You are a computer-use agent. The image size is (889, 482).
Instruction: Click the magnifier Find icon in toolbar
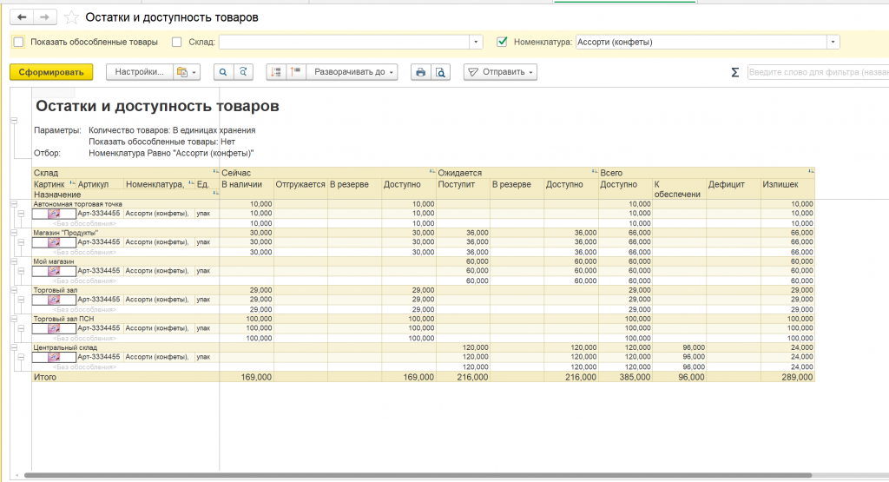pyautogui.click(x=224, y=72)
